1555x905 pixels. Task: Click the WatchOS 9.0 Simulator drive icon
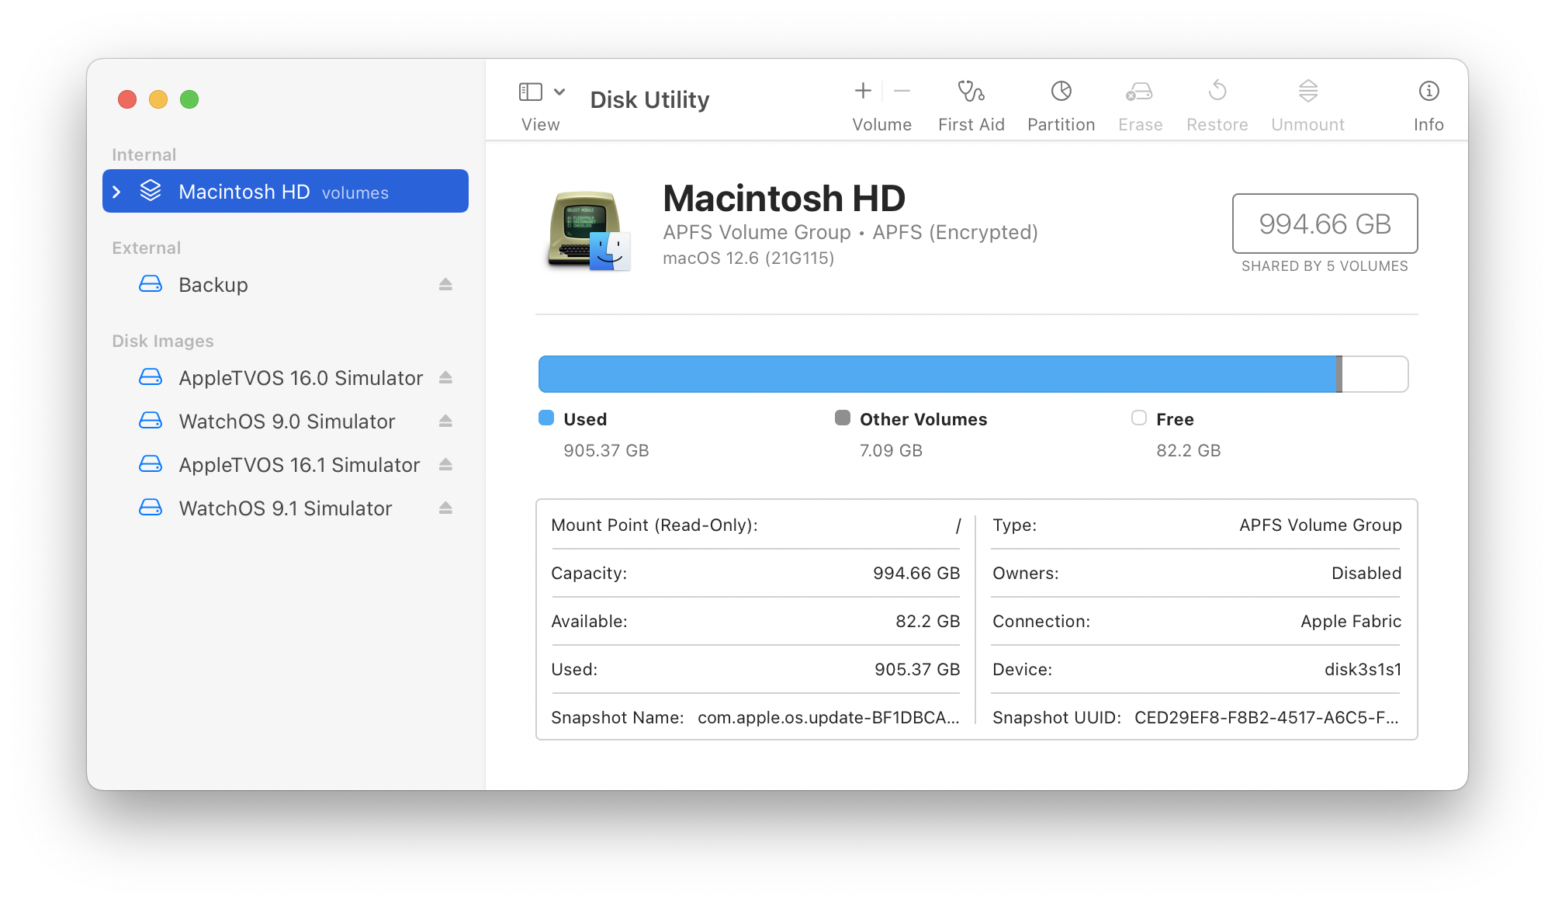coord(151,421)
